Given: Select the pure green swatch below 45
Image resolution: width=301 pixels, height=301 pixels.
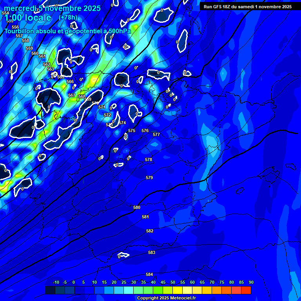Looking at the screenshot, I should 158,290.
